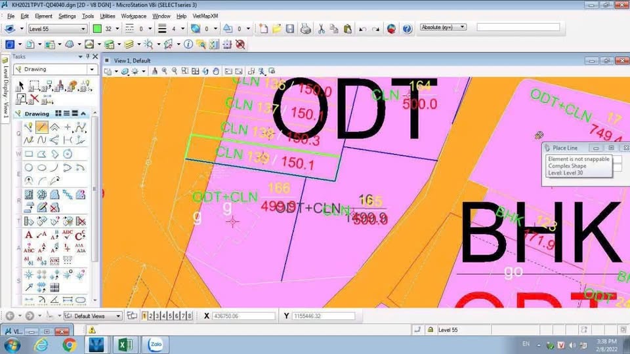The width and height of the screenshot is (630, 354).
Task: Click the Cut scissors icon
Action: [x=322, y=29]
